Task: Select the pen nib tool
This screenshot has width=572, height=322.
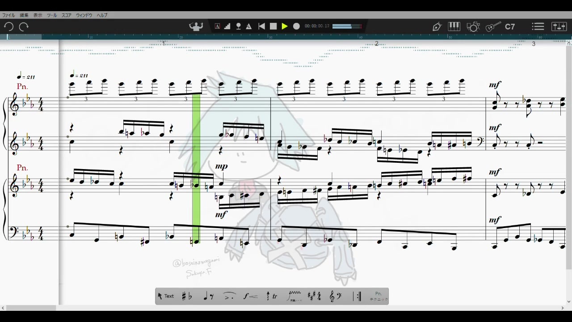Action: [x=437, y=27]
